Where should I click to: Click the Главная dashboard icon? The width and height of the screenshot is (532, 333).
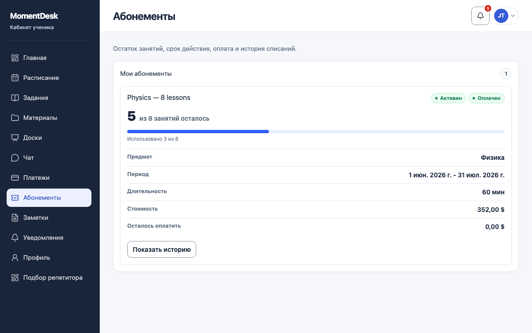tap(15, 58)
